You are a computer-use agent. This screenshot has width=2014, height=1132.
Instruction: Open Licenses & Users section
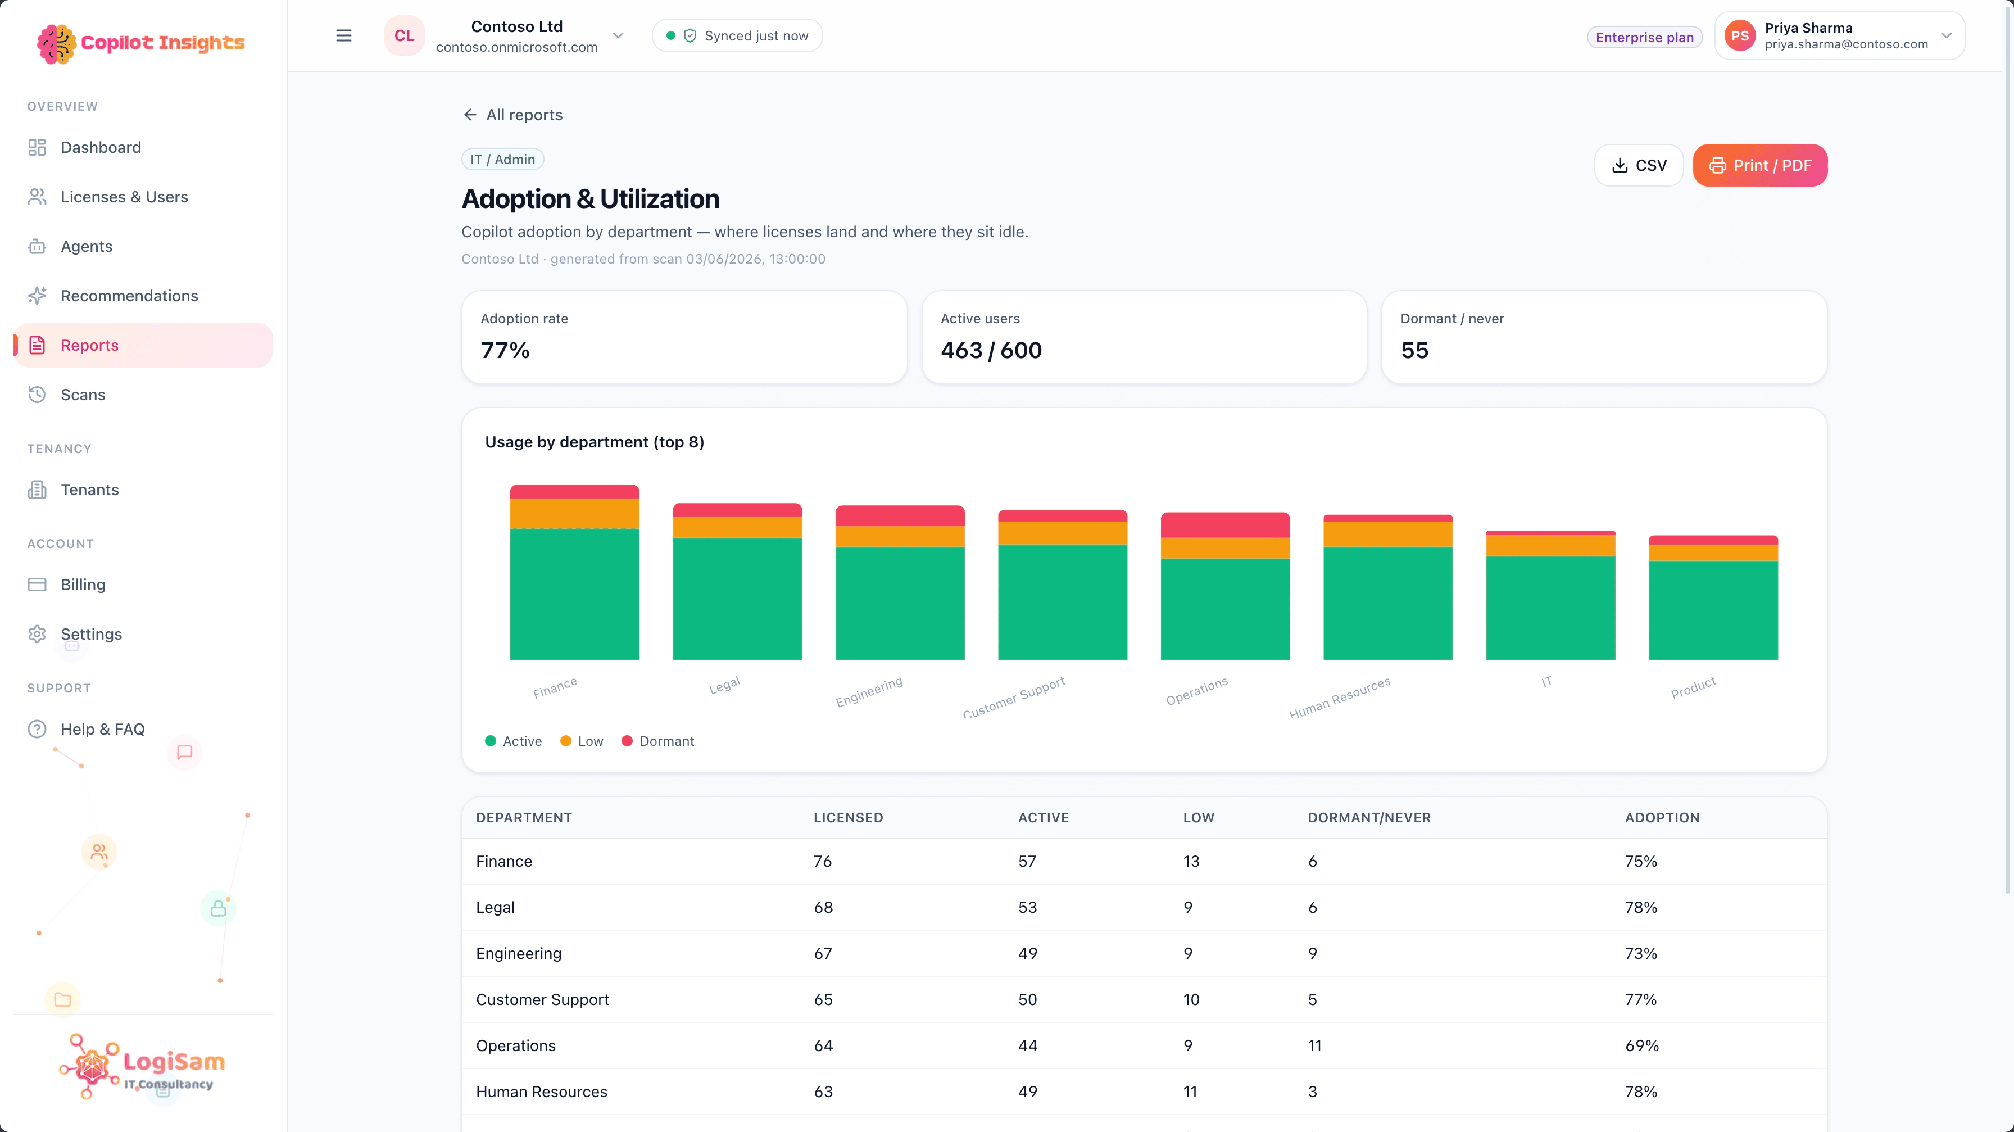pos(143,196)
